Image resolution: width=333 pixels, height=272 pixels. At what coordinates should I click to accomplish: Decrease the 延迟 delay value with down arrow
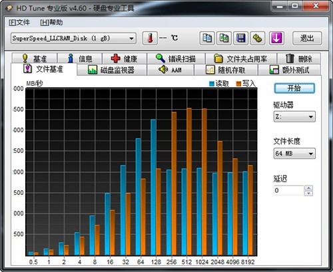tap(308, 194)
